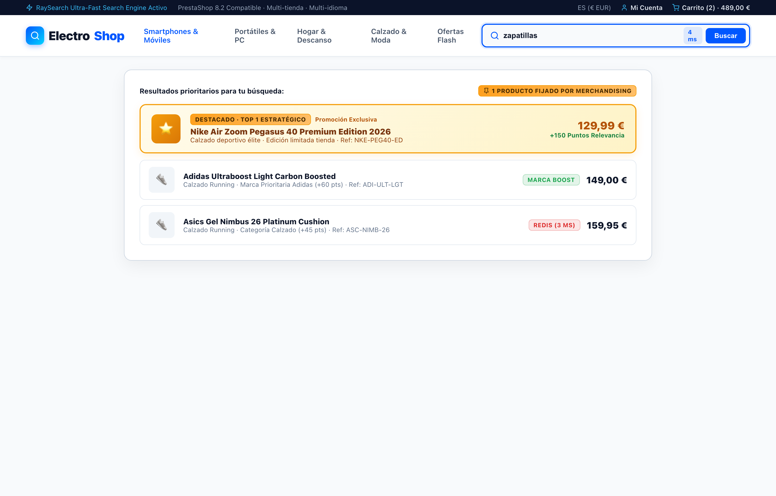The height and width of the screenshot is (496, 776).
Task: Click the Adidas Ultraboost shoe thumbnail
Action: pos(161,180)
